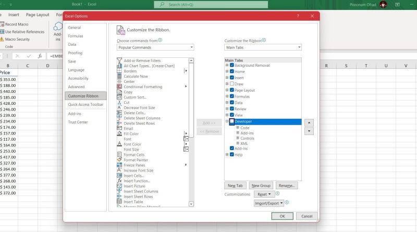Toggle the Formulas tab checkbox in Main Tabs
Image resolution: width=417 pixels, height=232 pixels.
tap(232, 96)
